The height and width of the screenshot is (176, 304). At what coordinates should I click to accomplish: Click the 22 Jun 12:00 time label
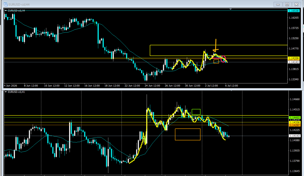pos(132,86)
